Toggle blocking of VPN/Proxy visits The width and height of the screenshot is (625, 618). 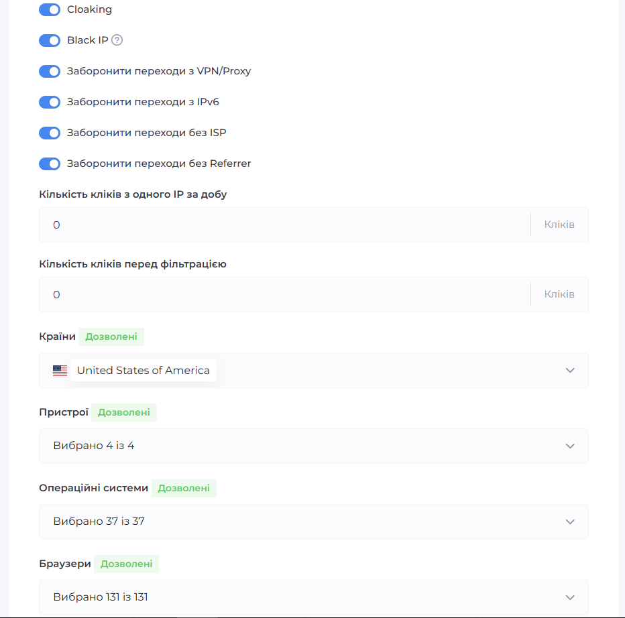tap(50, 72)
